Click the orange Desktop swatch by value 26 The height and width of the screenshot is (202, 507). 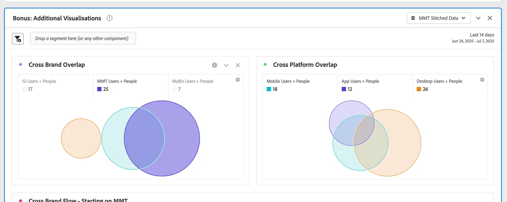pyautogui.click(x=419, y=89)
